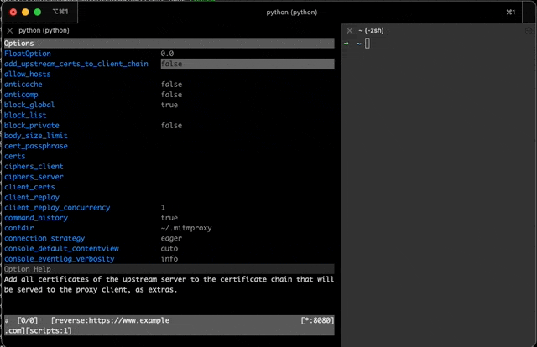Select the ciphers_client option
Viewport: 537px width, 347px height.
(34, 167)
